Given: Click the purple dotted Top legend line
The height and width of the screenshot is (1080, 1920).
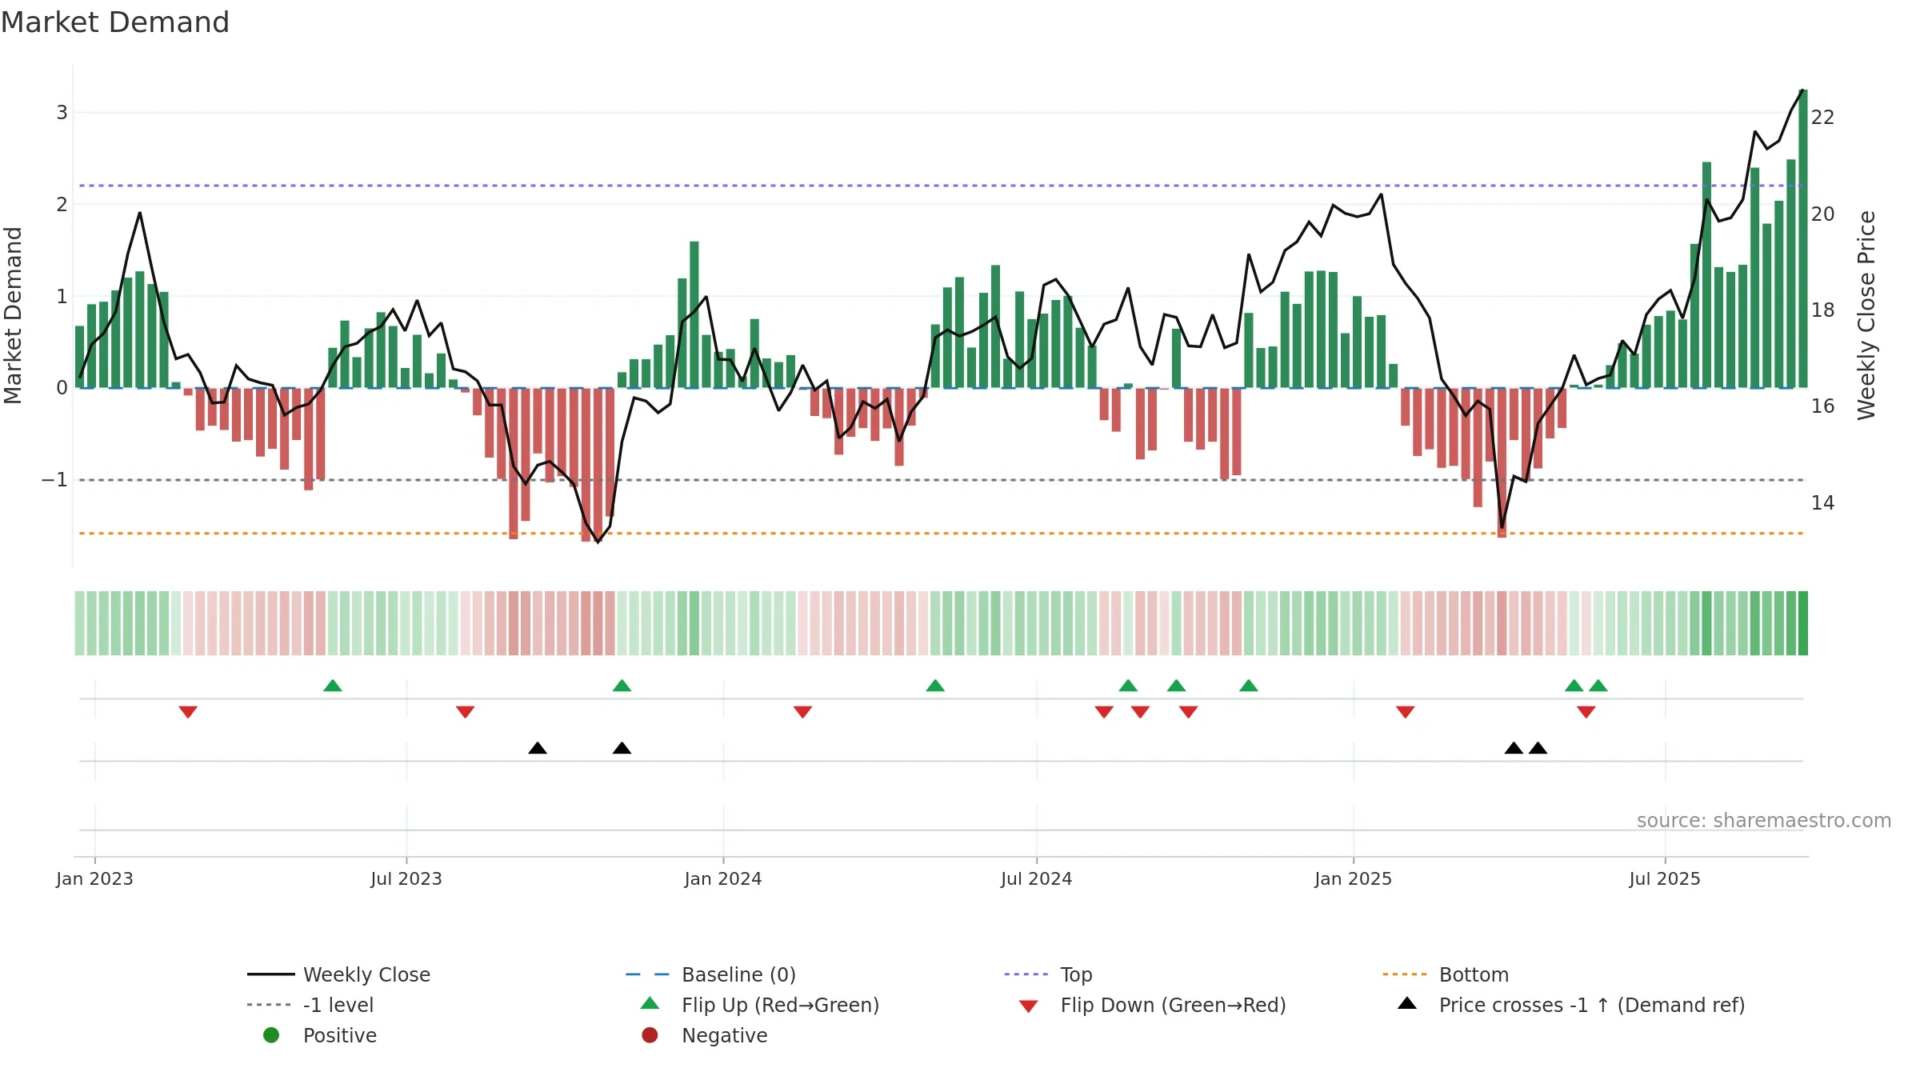Looking at the screenshot, I should pyautogui.click(x=1026, y=974).
